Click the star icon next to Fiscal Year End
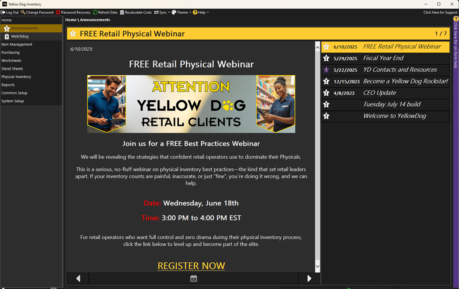This screenshot has height=289, width=459. [x=327, y=58]
